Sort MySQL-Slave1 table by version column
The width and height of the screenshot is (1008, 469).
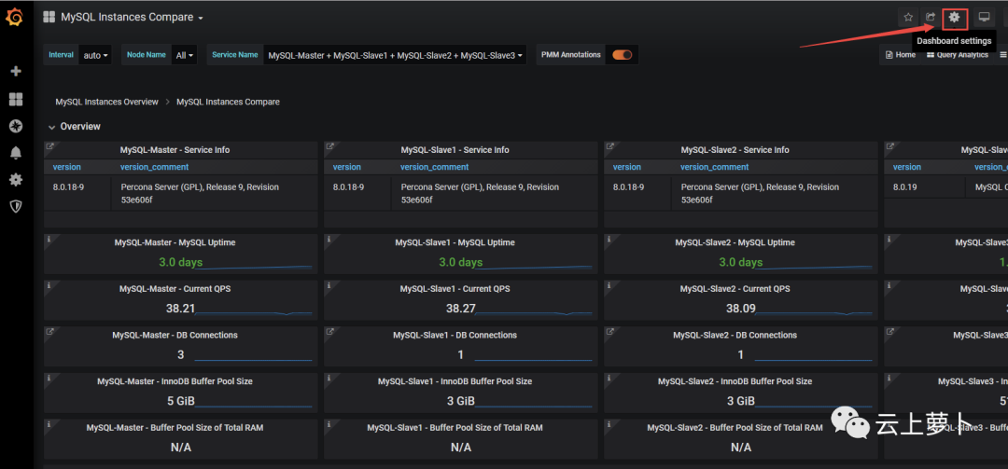(347, 167)
